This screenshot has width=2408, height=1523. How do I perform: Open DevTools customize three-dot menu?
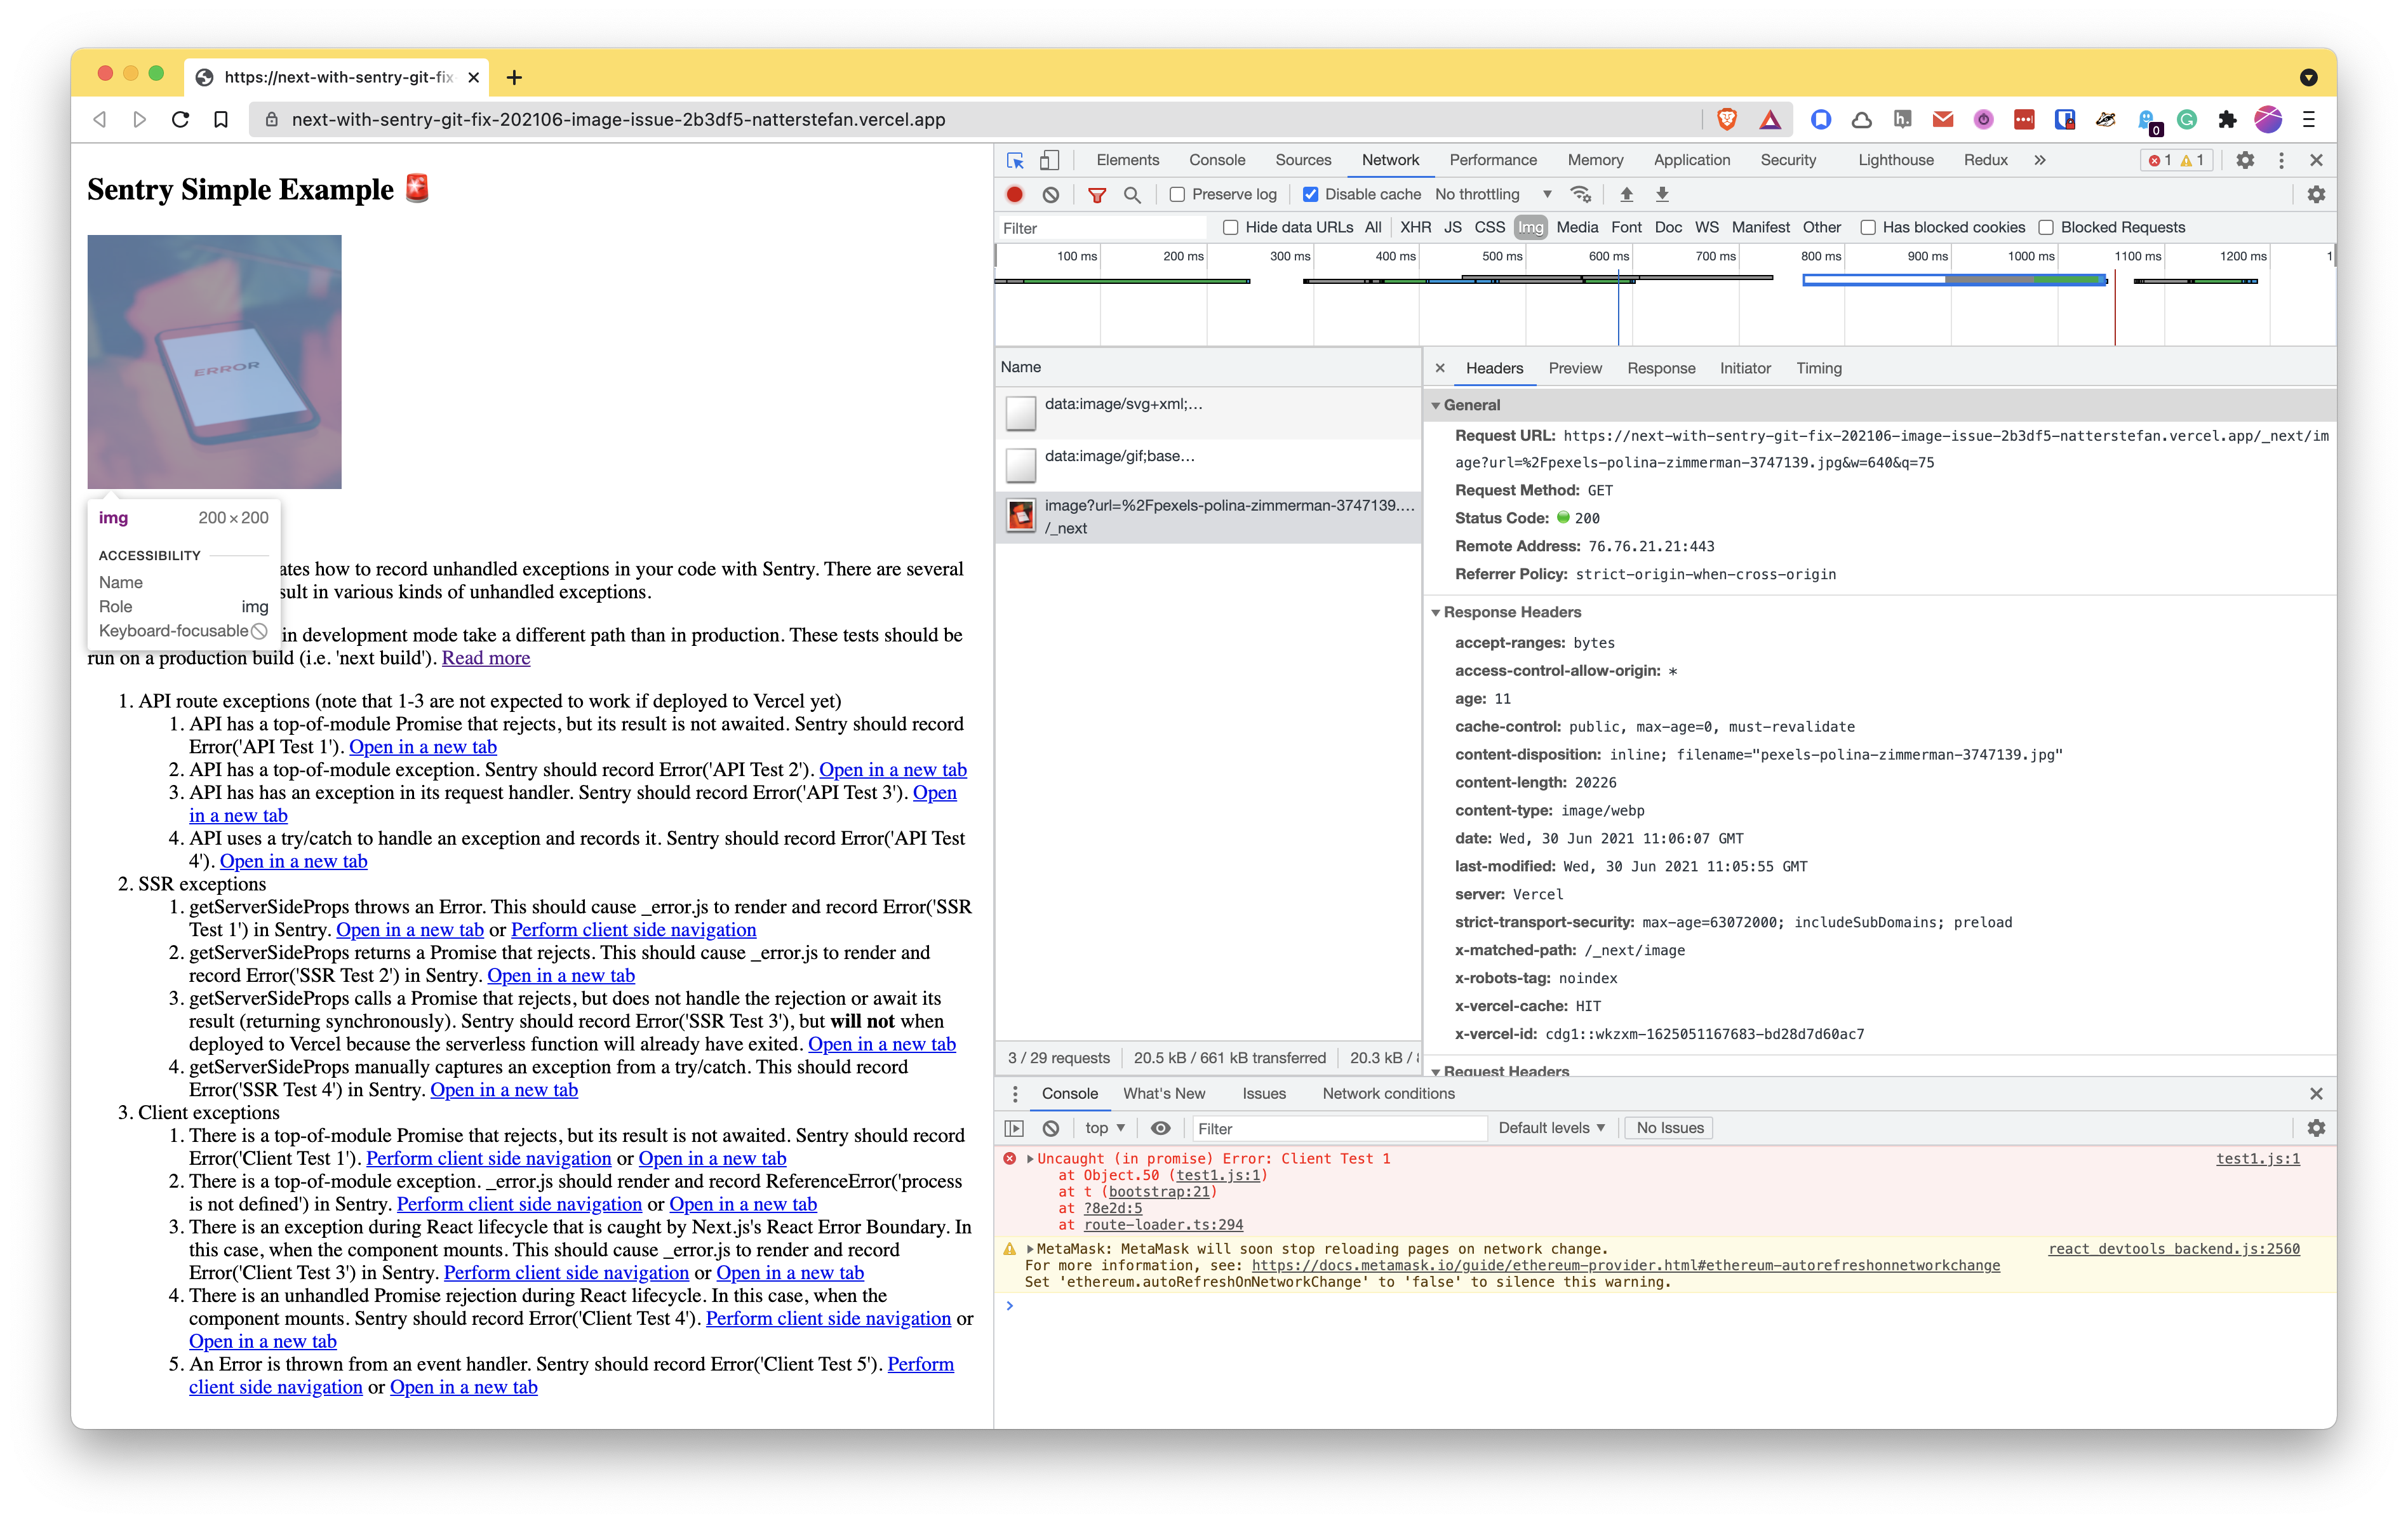click(x=2281, y=160)
